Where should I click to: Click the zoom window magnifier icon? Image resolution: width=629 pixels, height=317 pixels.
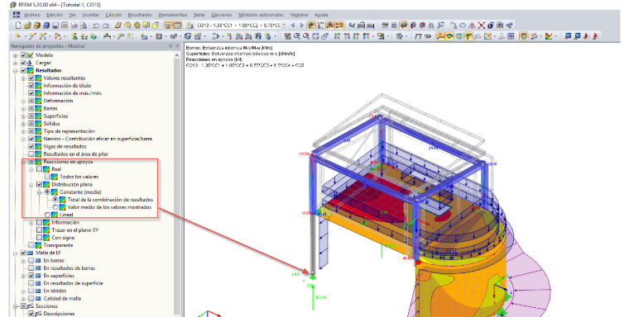pyautogui.click(x=297, y=35)
